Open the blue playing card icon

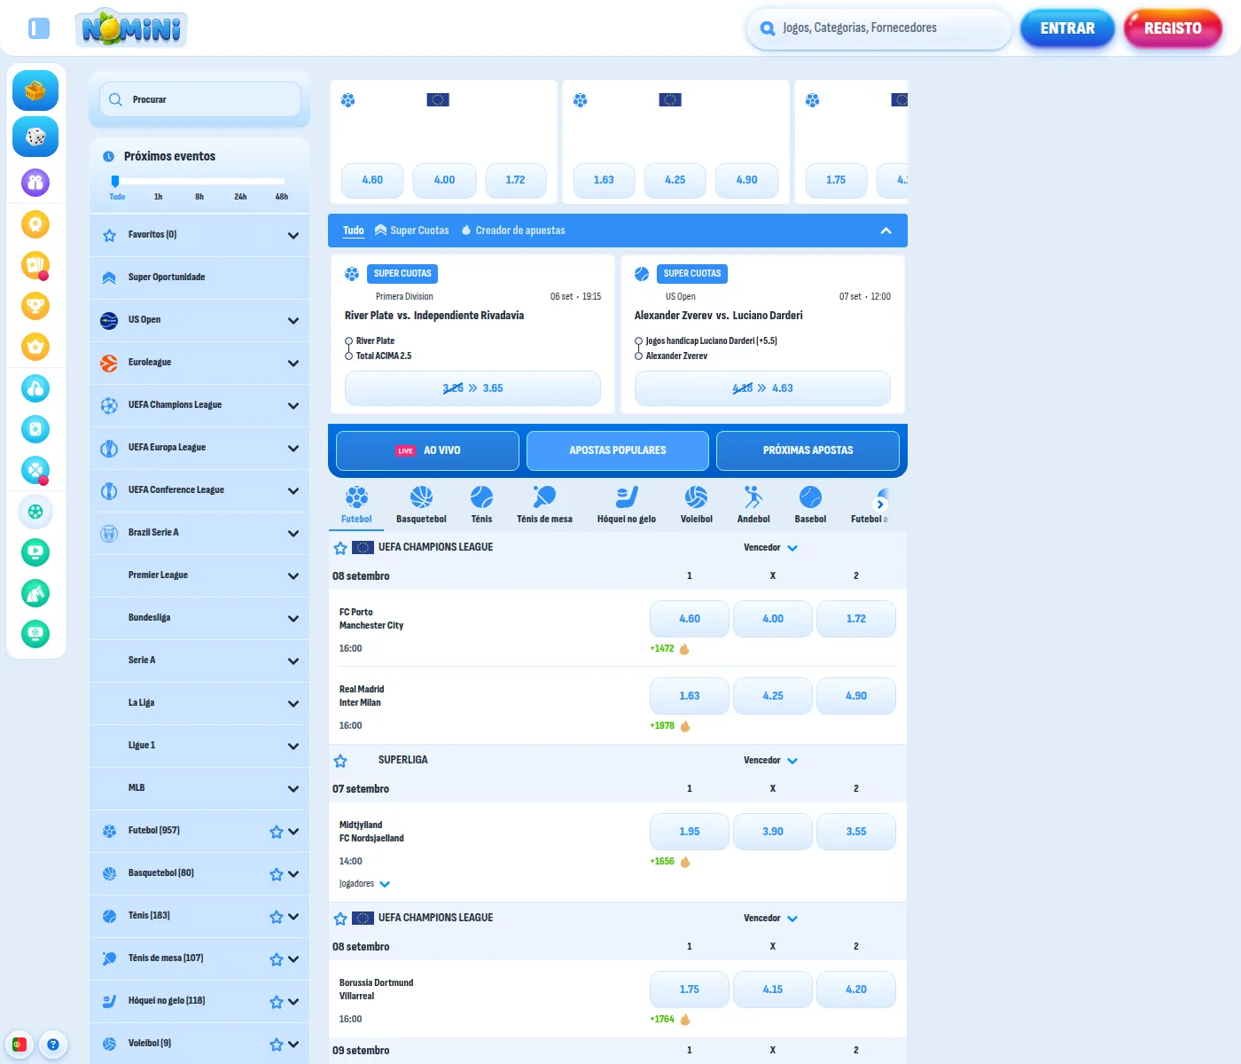click(x=35, y=429)
